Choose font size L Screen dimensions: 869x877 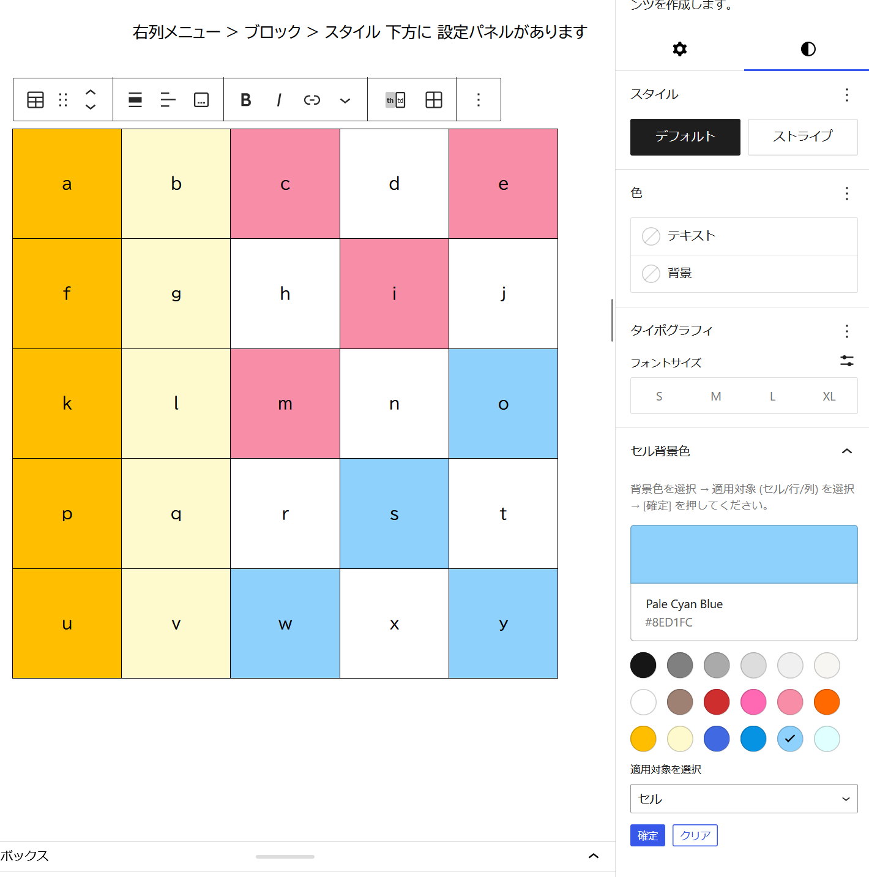(773, 396)
